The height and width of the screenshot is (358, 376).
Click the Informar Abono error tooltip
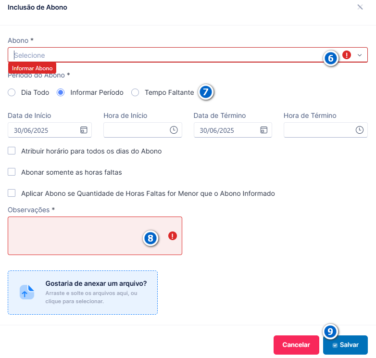point(32,68)
